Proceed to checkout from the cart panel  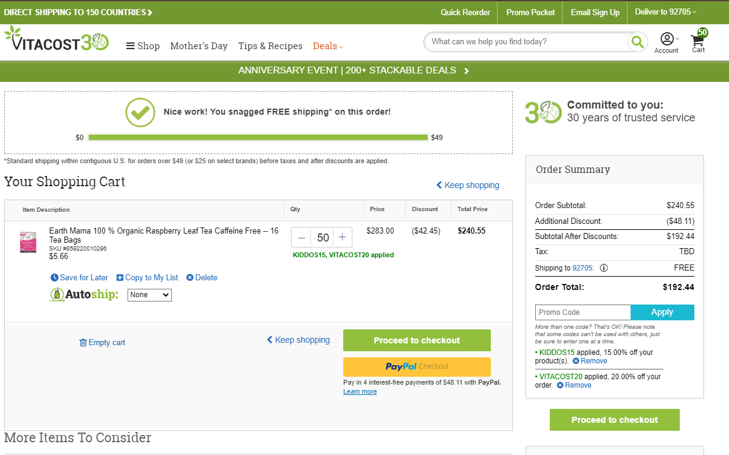[417, 340]
